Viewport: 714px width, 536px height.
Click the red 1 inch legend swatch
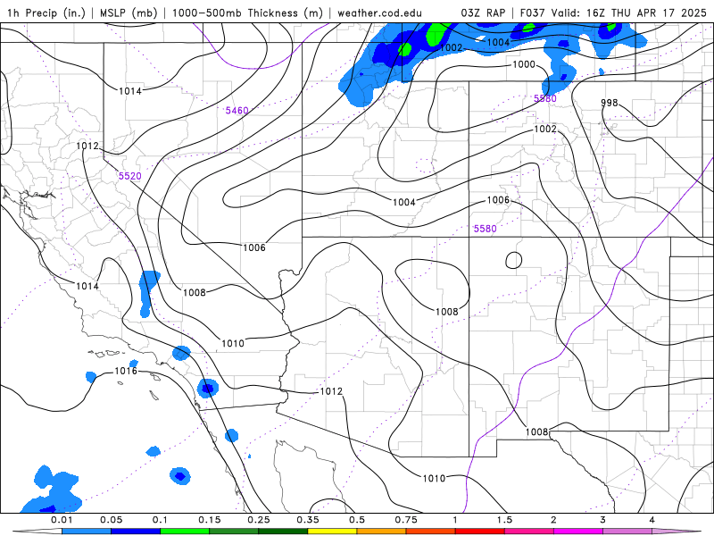480,532
